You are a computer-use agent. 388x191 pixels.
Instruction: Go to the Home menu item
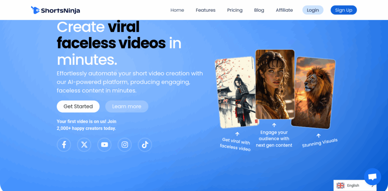177,10
